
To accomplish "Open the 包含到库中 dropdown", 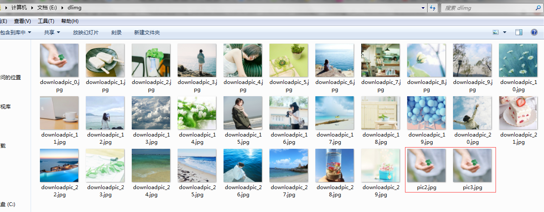I will click(16, 32).
